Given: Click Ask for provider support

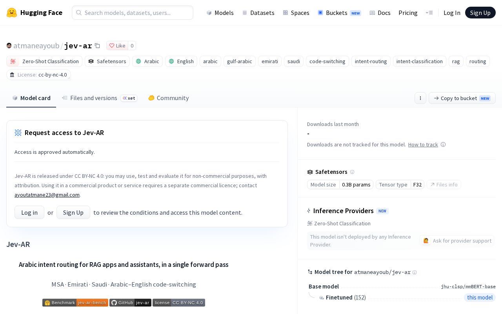Looking at the screenshot, I should tap(457, 241).
